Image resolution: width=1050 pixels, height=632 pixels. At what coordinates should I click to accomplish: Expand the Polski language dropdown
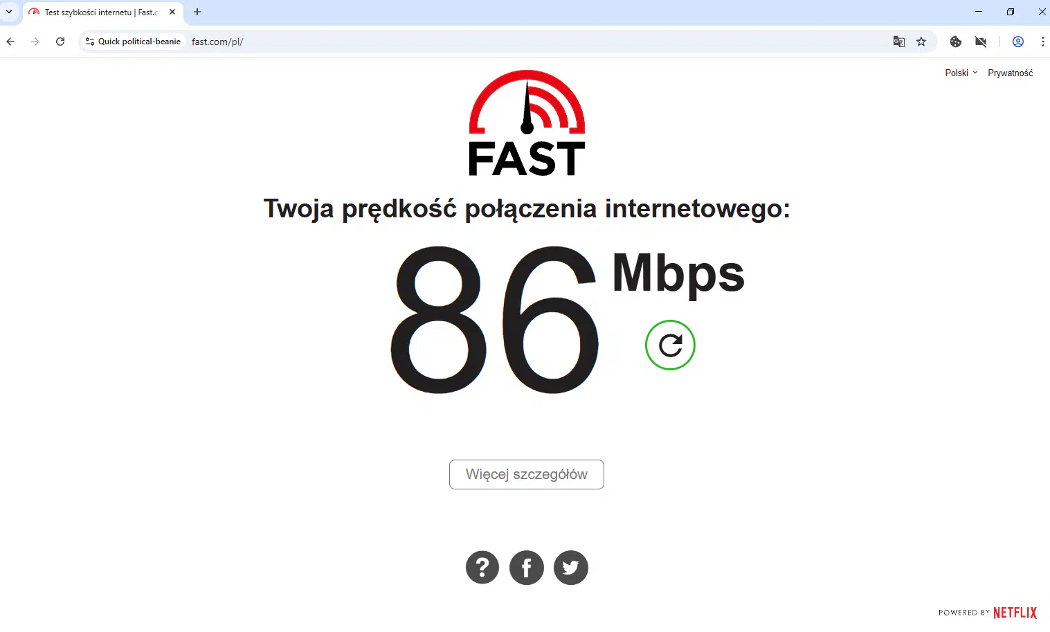pyautogui.click(x=961, y=73)
